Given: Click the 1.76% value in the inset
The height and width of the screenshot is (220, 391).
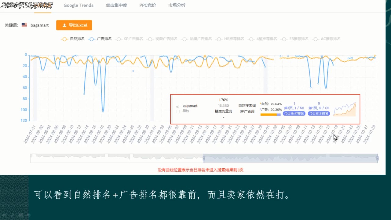Looking at the screenshot, I should pyautogui.click(x=223, y=100).
